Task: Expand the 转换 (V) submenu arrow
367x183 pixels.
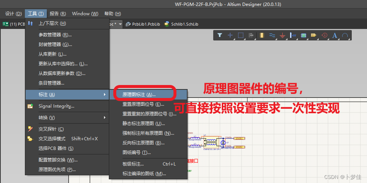Action: click(105, 117)
